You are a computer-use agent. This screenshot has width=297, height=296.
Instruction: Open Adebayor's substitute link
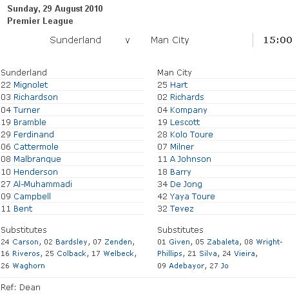[186, 266]
